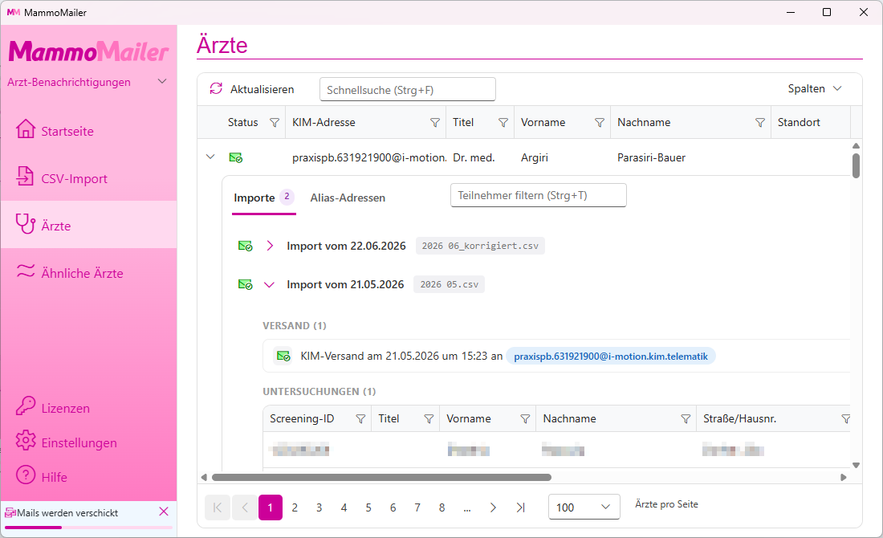Collapse the Parasiri-Bauer doctor row

click(x=210, y=157)
